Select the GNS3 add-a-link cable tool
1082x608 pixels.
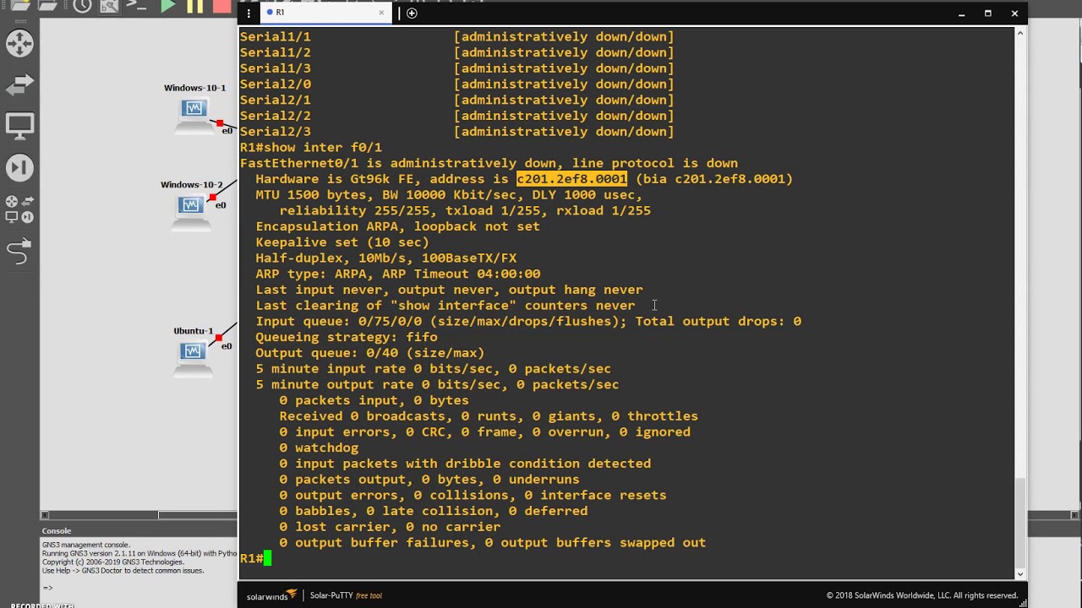tap(19, 251)
